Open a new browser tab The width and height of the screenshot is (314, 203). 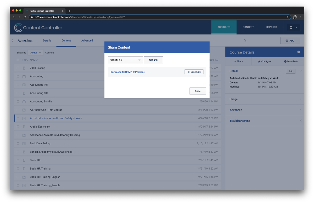69,11
